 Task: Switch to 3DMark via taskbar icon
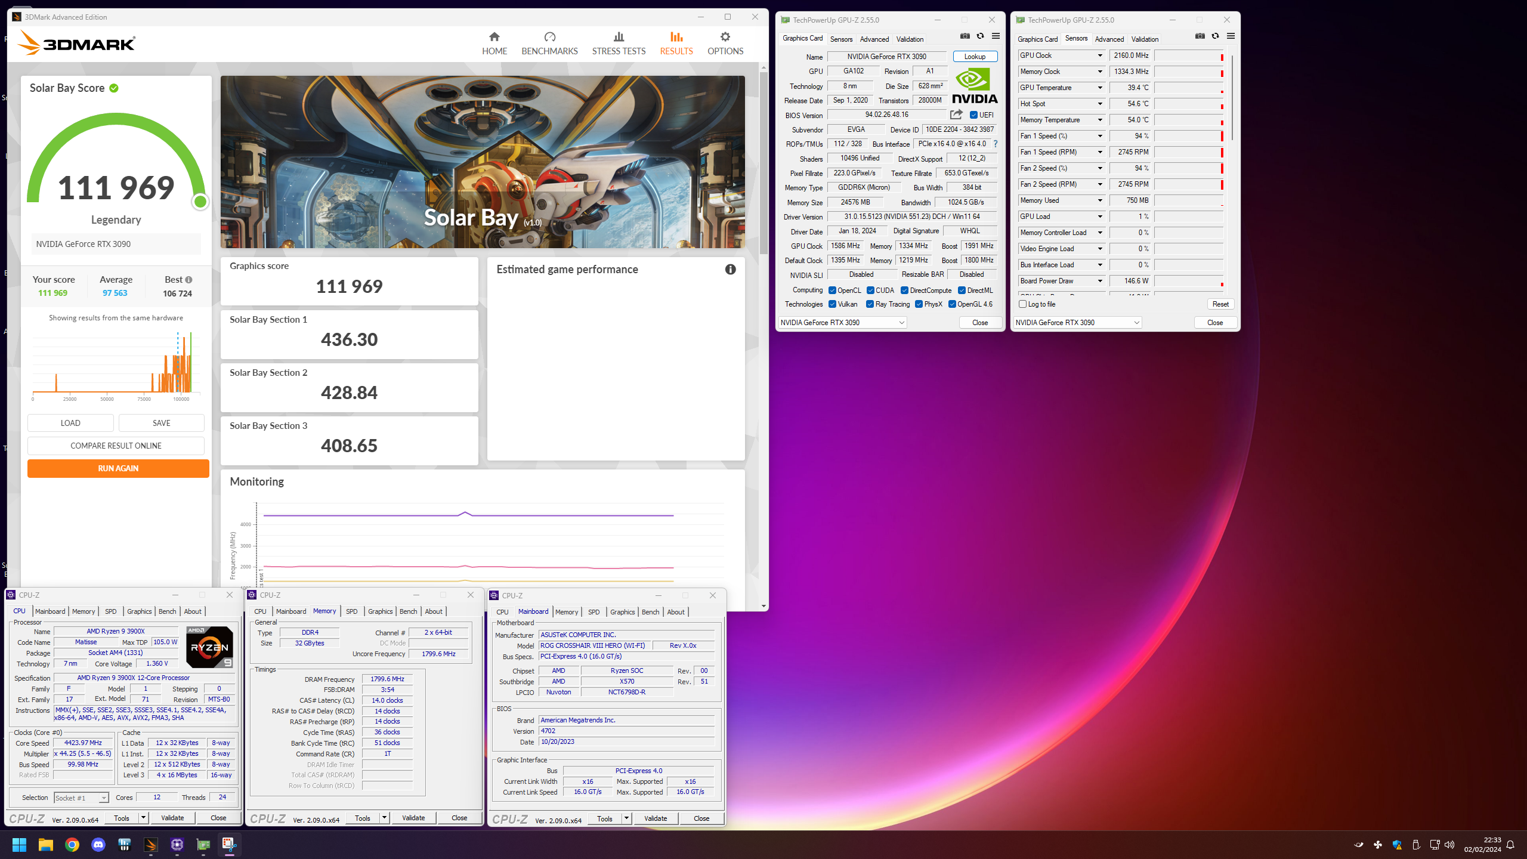coord(151,845)
